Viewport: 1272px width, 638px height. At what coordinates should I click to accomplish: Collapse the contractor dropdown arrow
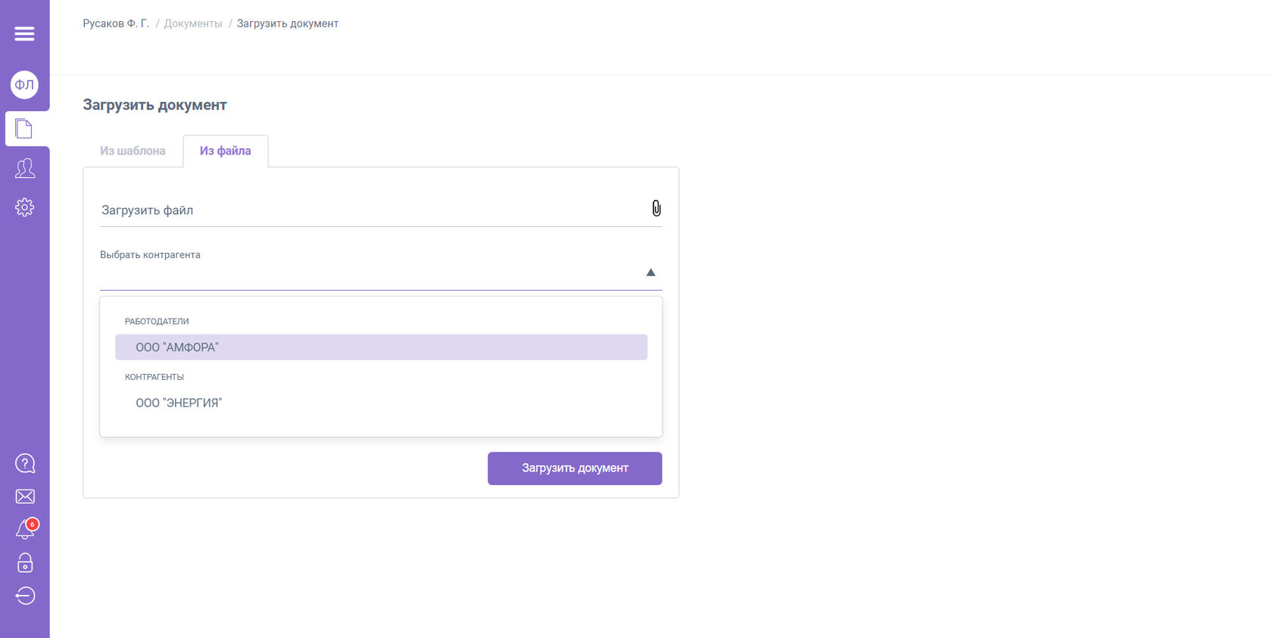[650, 272]
